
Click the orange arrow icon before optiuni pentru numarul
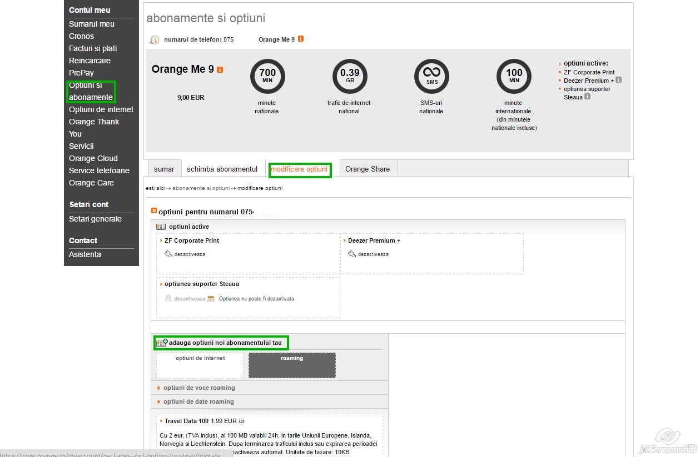pyautogui.click(x=154, y=211)
